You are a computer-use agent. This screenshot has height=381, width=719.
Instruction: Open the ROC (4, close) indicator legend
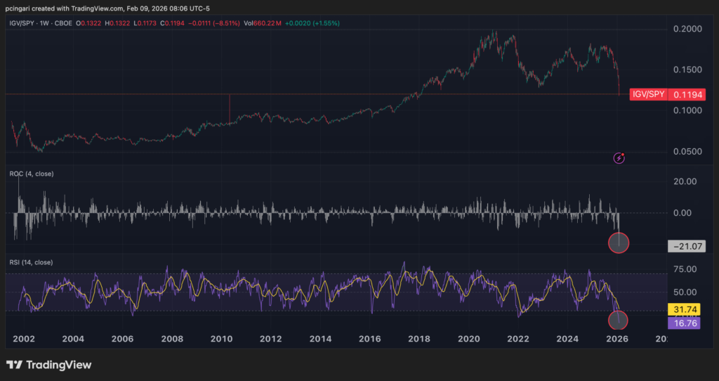point(31,174)
